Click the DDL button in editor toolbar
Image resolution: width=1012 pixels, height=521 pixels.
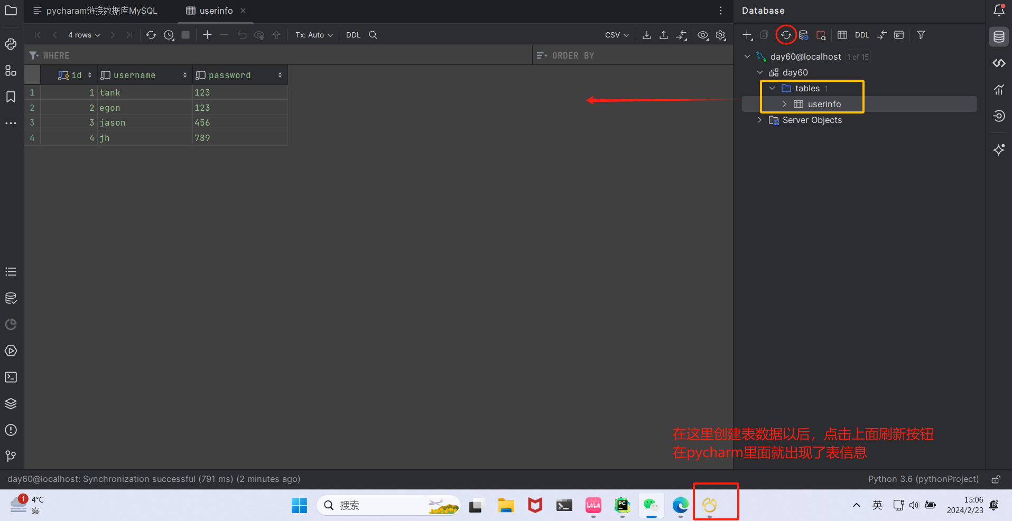click(x=353, y=35)
